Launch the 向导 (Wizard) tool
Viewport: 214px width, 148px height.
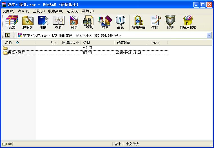105,23
